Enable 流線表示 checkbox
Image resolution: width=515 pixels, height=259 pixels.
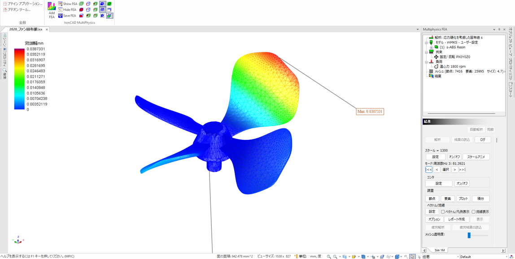(x=473, y=212)
